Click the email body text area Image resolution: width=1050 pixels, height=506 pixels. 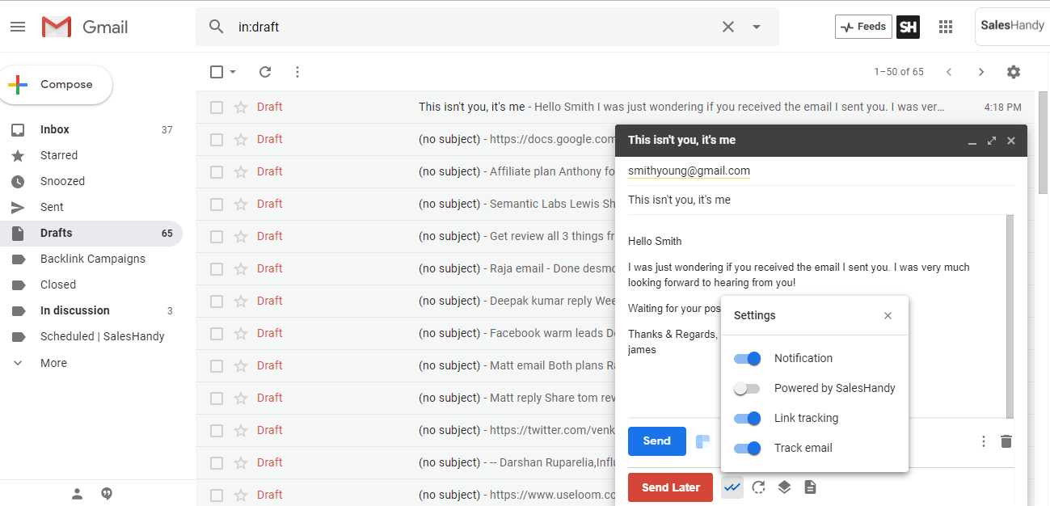[816, 315]
